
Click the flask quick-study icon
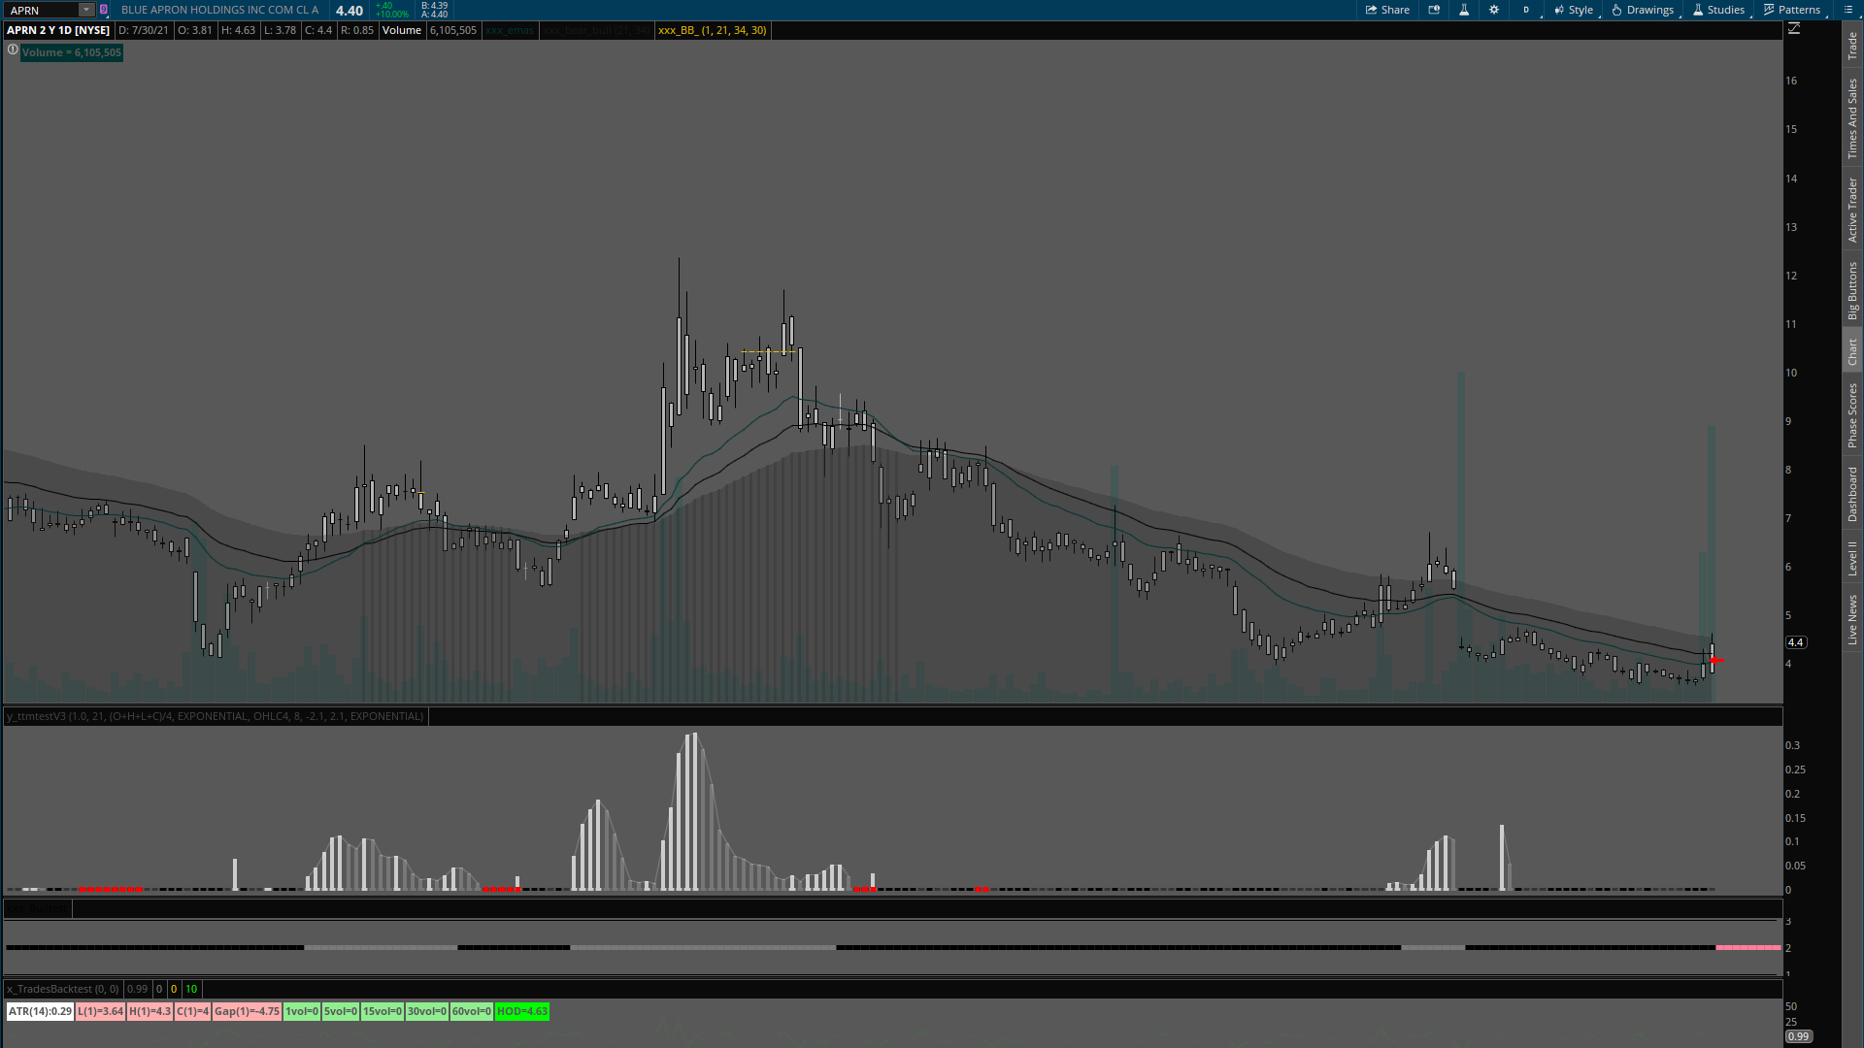[x=1464, y=10]
